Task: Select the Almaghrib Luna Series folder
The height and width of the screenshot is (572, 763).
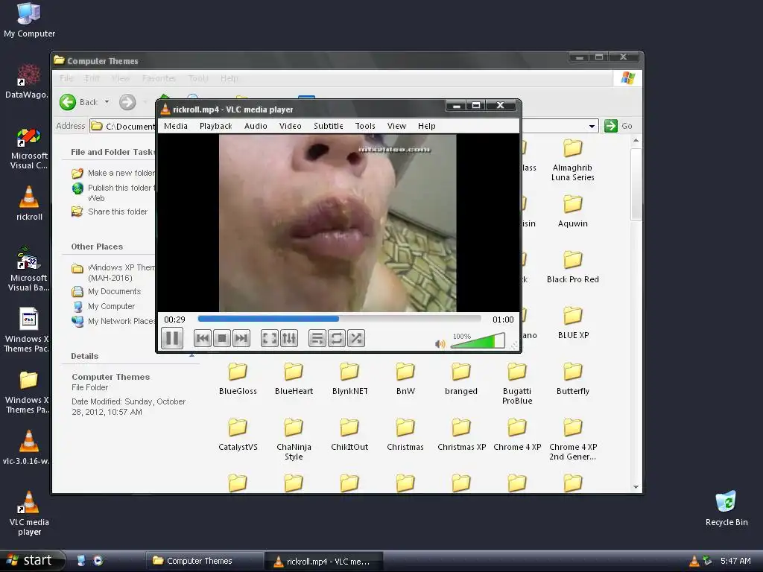Action: pyautogui.click(x=573, y=160)
